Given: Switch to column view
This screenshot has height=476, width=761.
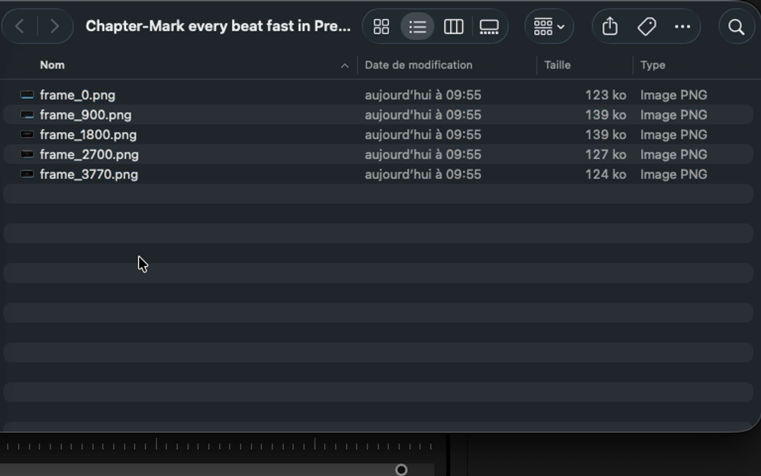Looking at the screenshot, I should click(x=453, y=27).
